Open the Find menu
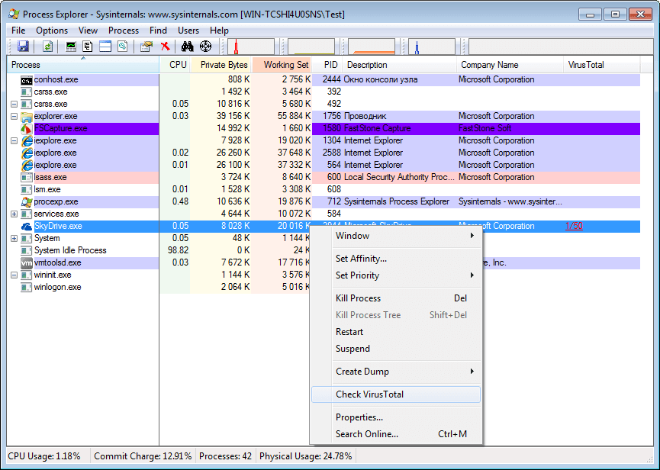The width and height of the screenshot is (660, 470). (158, 31)
